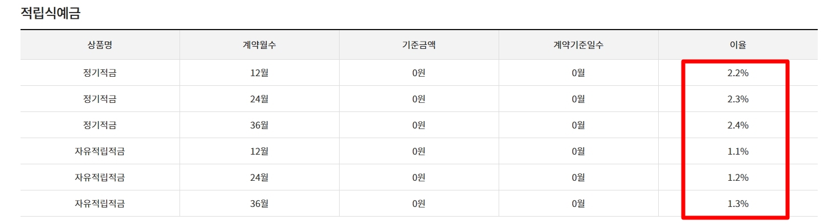Click 정기적금 in the 24월 row
The height and width of the screenshot is (224, 824).
(100, 99)
